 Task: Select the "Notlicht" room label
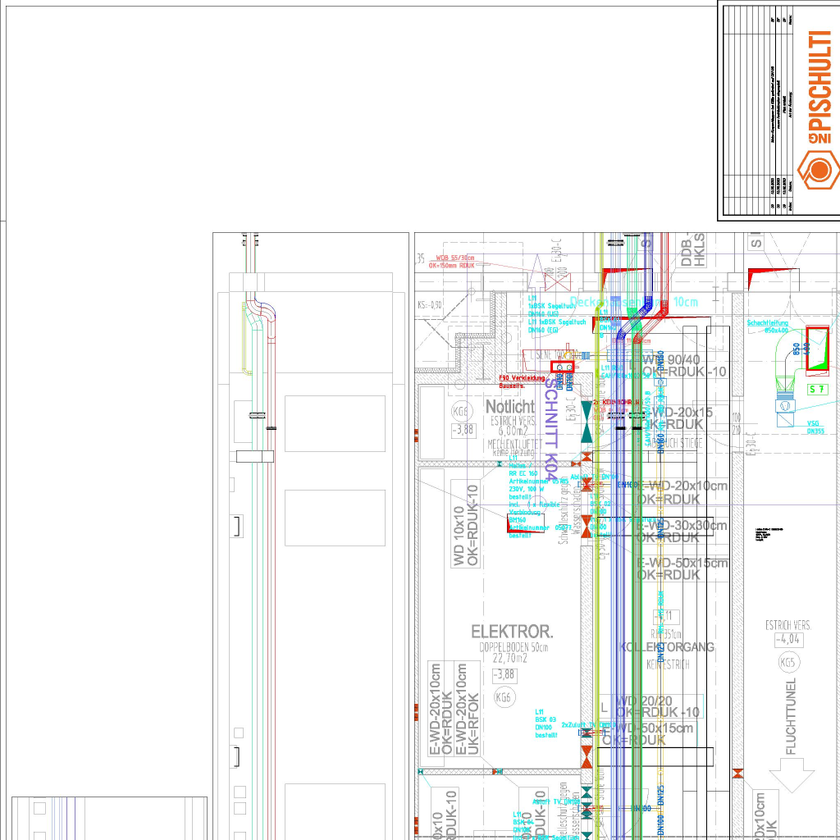point(510,407)
